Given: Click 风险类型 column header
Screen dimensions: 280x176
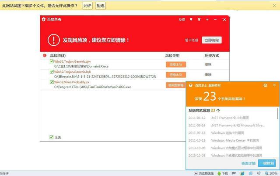Looking at the screenshot, I should [x=172, y=56].
